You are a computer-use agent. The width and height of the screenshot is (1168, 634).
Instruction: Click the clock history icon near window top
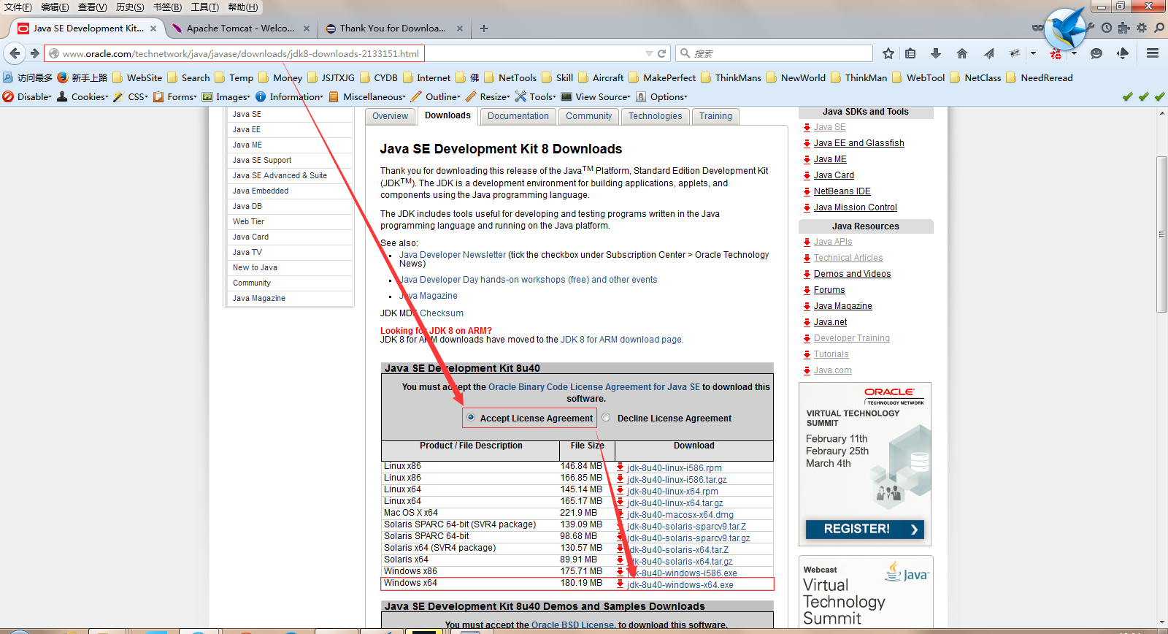1107,28
